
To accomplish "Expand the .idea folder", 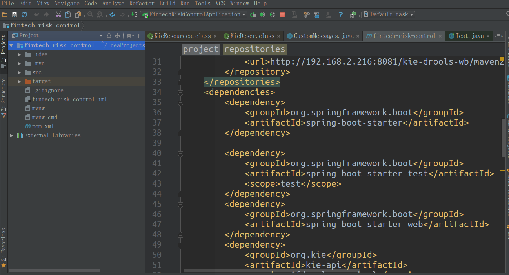I will pyautogui.click(x=19, y=54).
